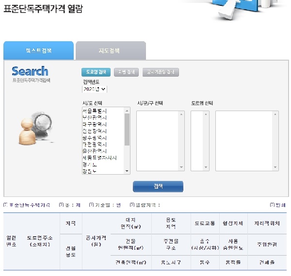
Task: Click the 시/군/구 list scroll-up arrow
Action: 182,114
